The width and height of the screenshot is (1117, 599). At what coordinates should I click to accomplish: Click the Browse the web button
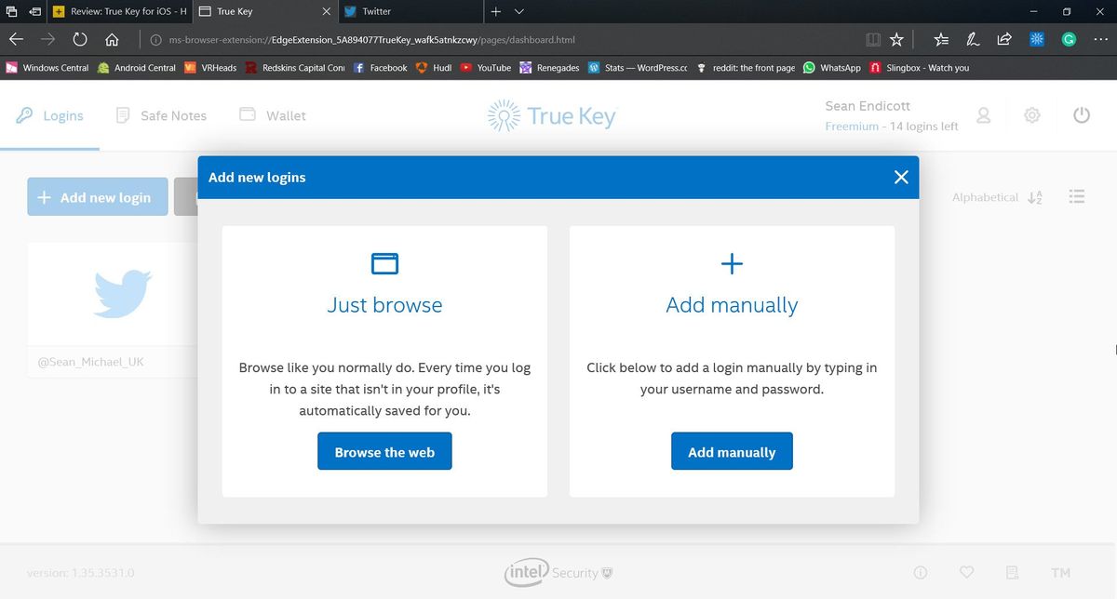pyautogui.click(x=384, y=451)
